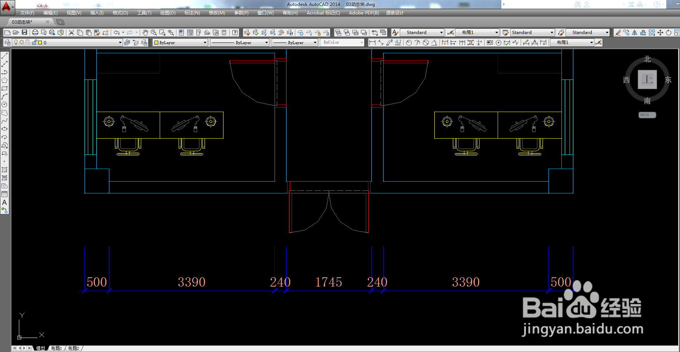This screenshot has width=680, height=352.
Task: Switch to the 布局1 layout tab
Action: click(x=56, y=348)
